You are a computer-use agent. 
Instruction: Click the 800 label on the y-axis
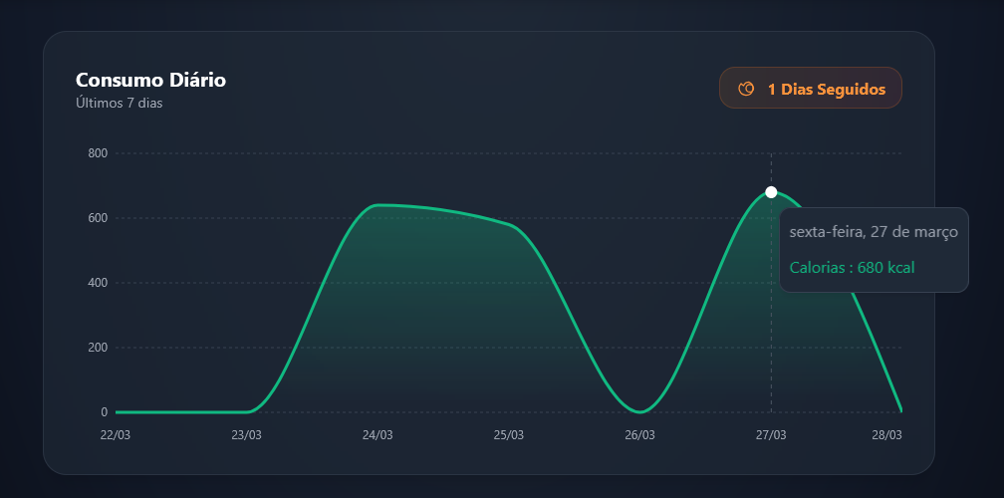[x=97, y=153]
